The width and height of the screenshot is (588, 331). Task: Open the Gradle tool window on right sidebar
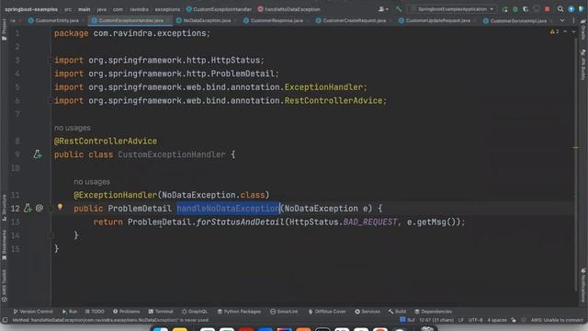point(583,30)
